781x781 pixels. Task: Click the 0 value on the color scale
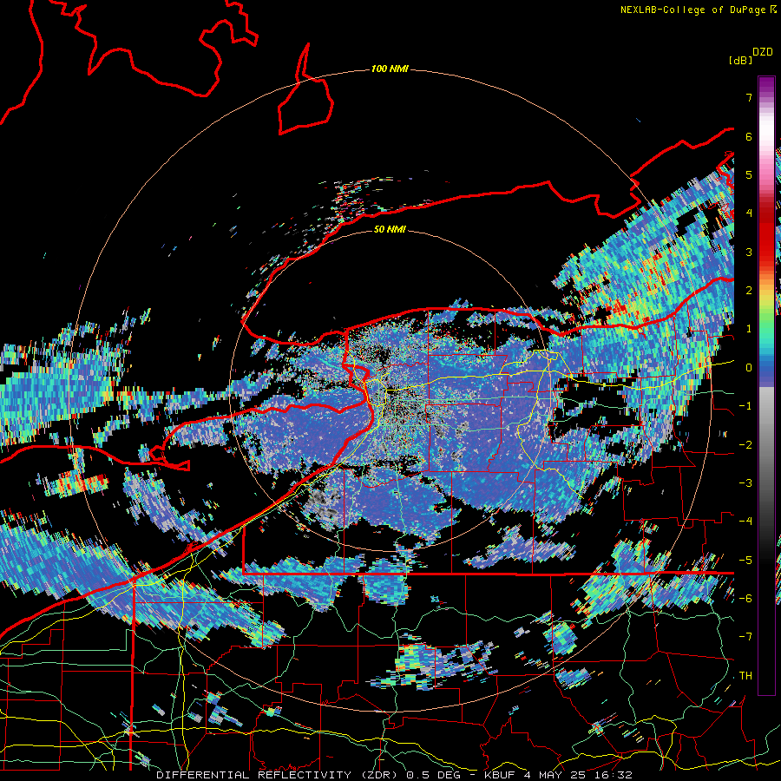coord(749,368)
